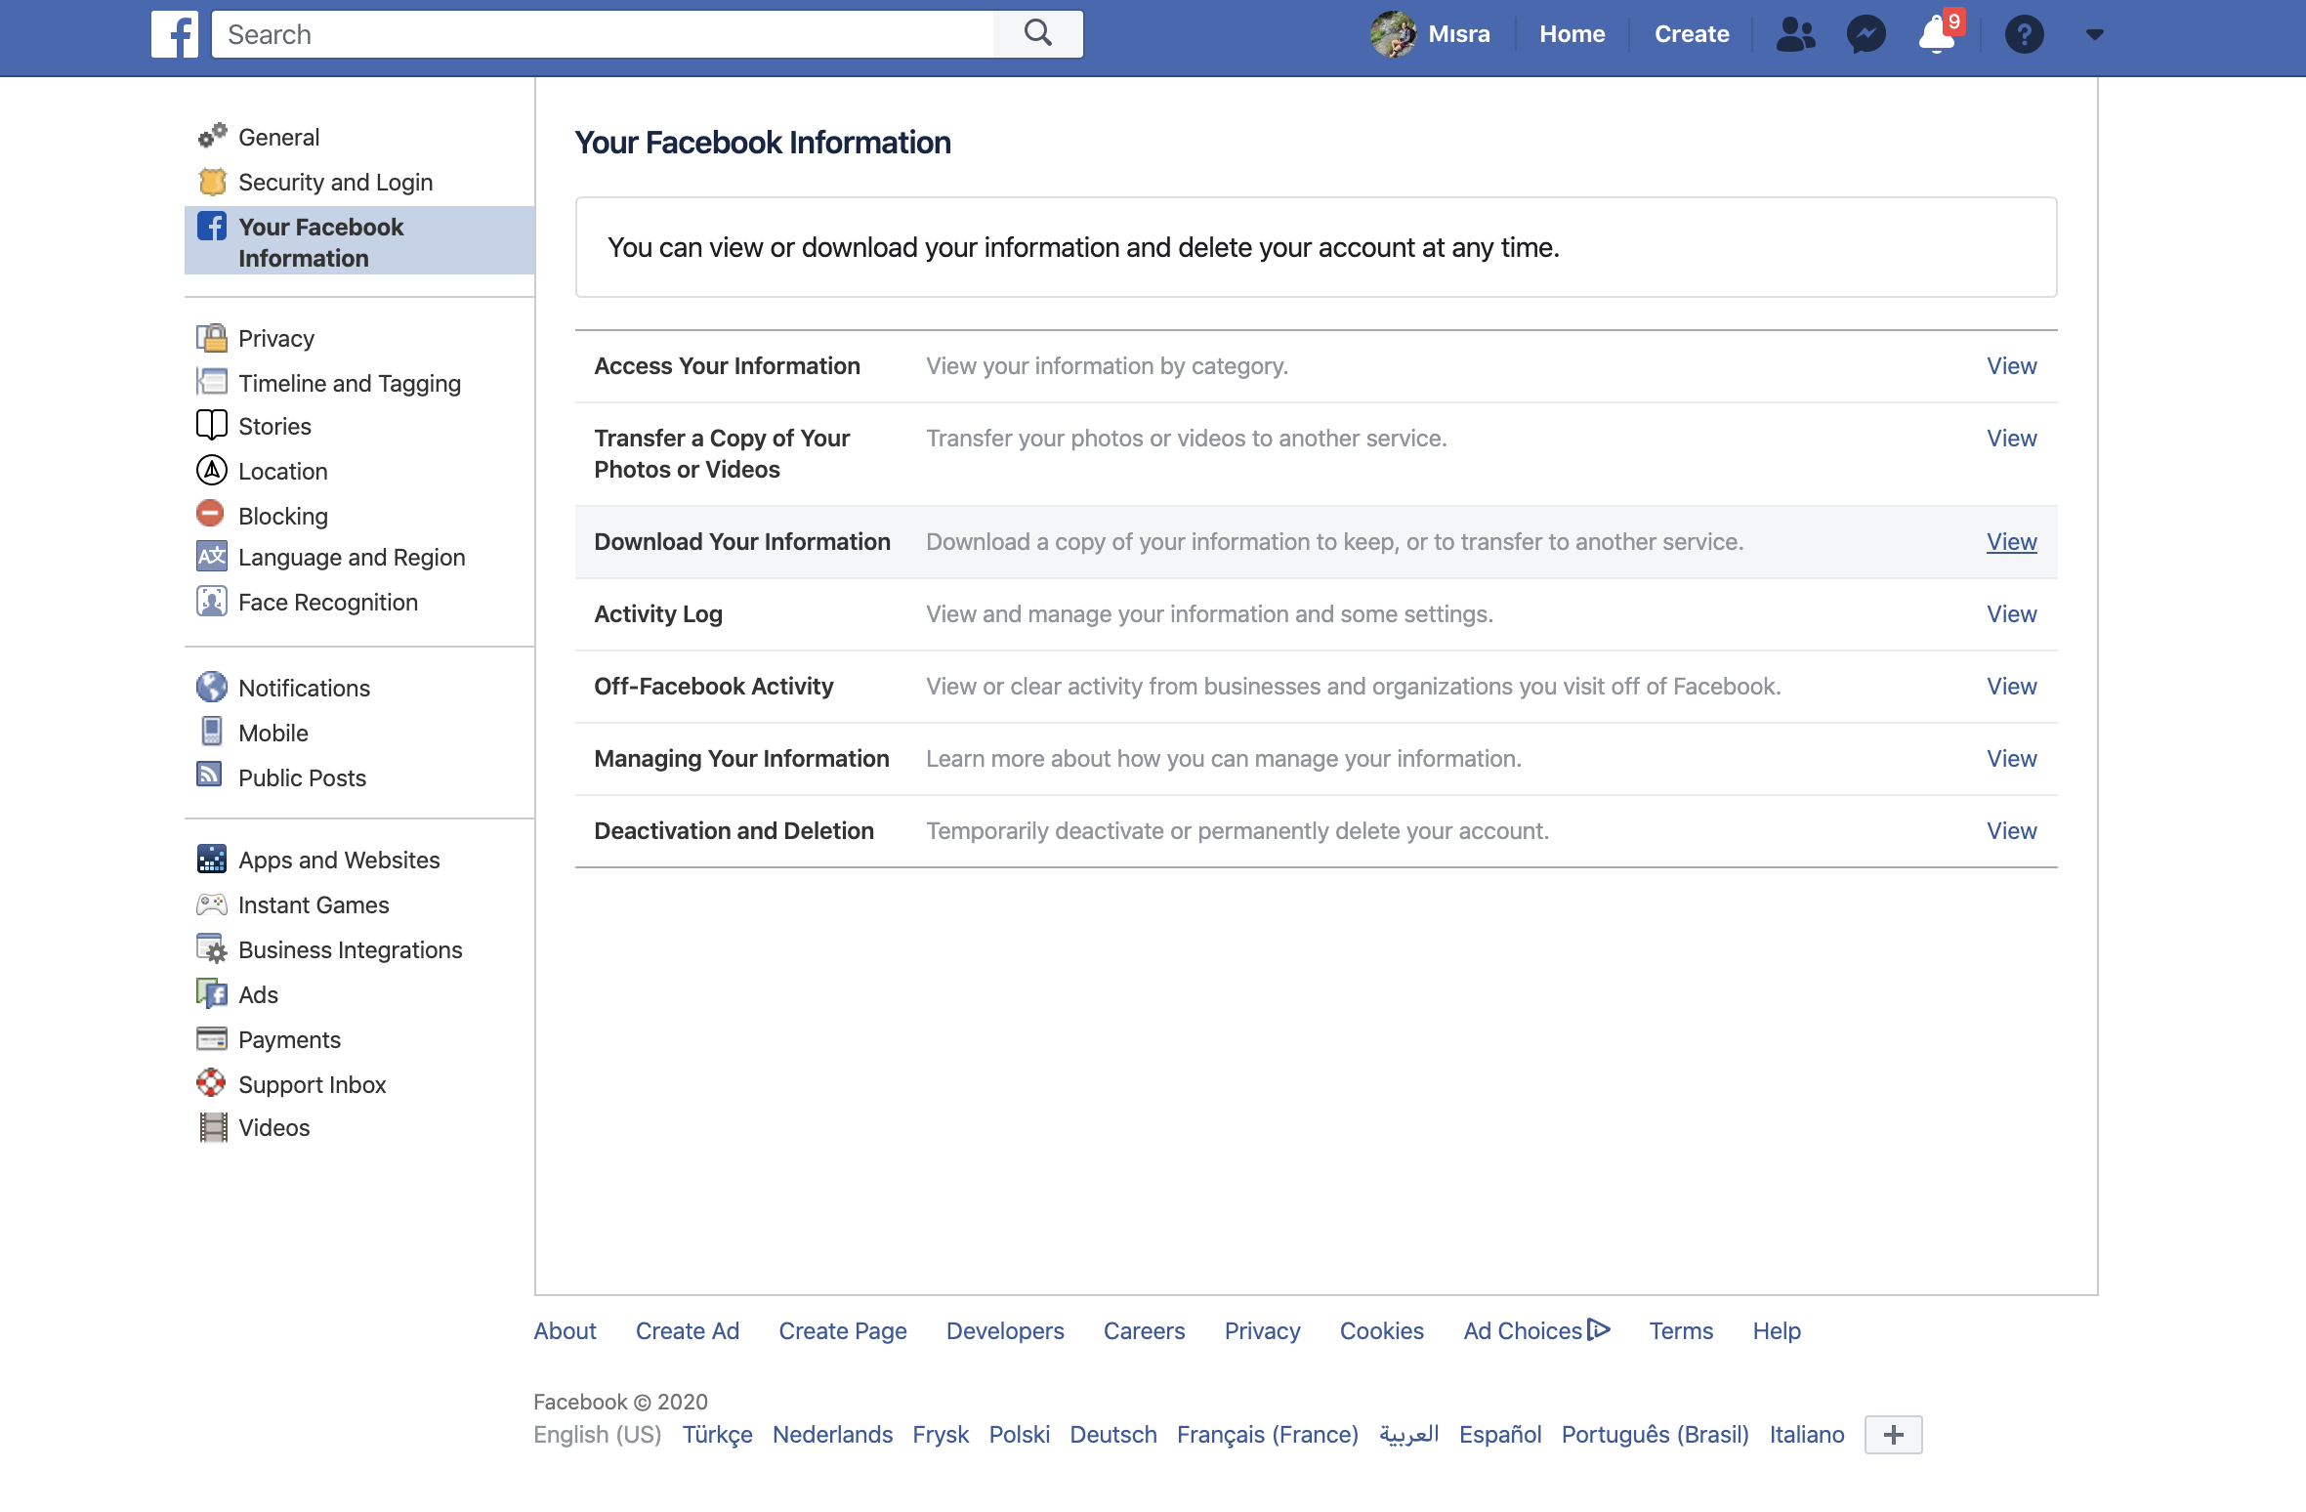Open Create in top bar
Image resolution: width=2306 pixels, height=1512 pixels.
coord(1692,34)
